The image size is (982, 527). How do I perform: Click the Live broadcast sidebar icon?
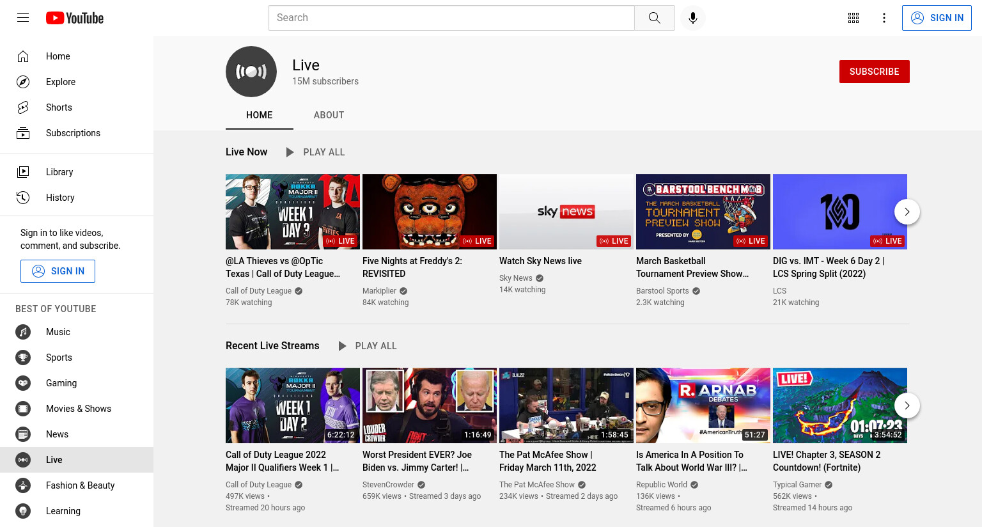coord(23,460)
